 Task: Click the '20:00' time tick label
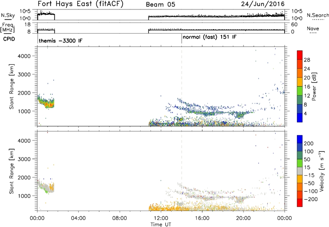(243, 218)
